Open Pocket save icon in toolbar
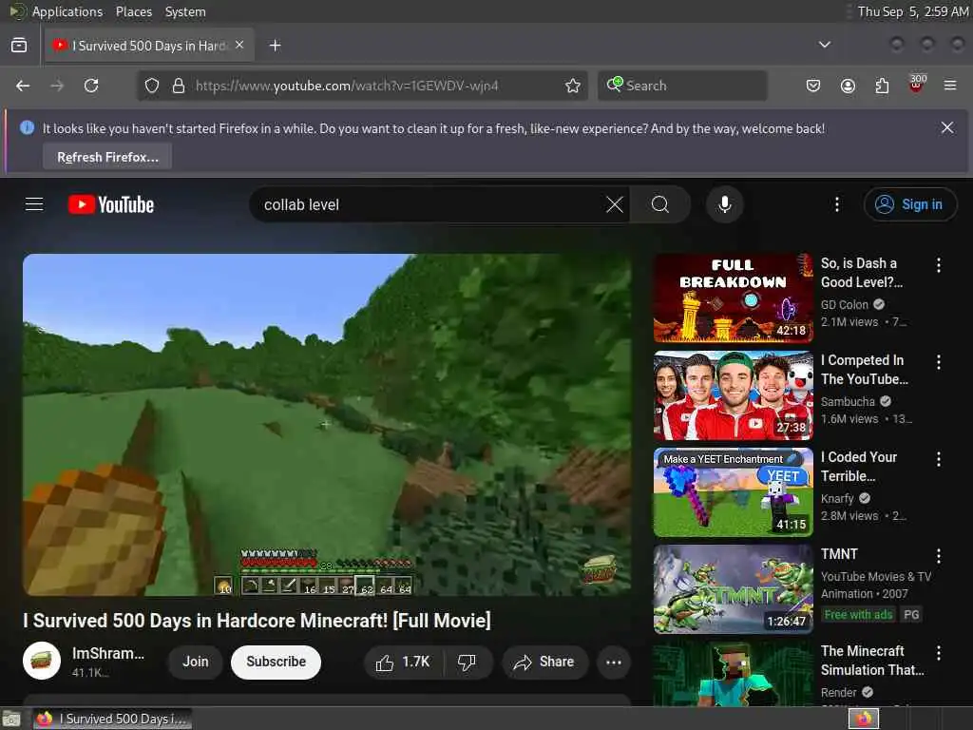The image size is (973, 730). (x=813, y=86)
